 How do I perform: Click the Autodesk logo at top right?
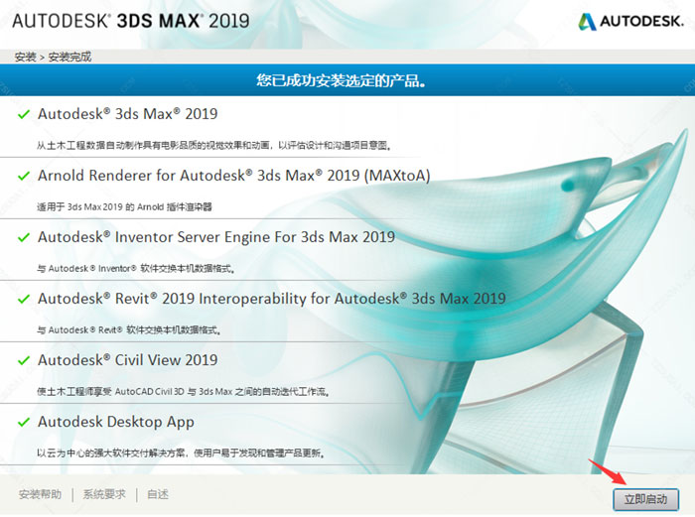point(631,21)
